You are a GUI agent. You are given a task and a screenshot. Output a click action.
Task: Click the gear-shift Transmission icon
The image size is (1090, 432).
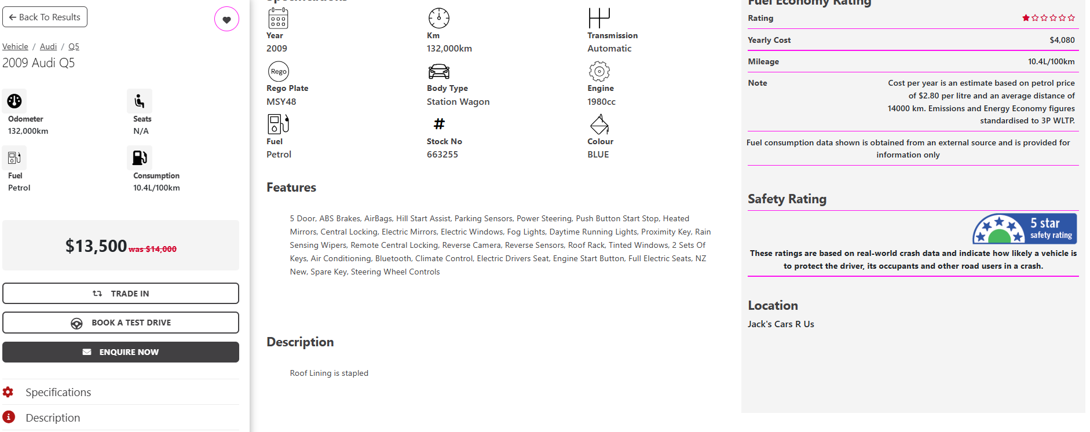[x=599, y=18]
